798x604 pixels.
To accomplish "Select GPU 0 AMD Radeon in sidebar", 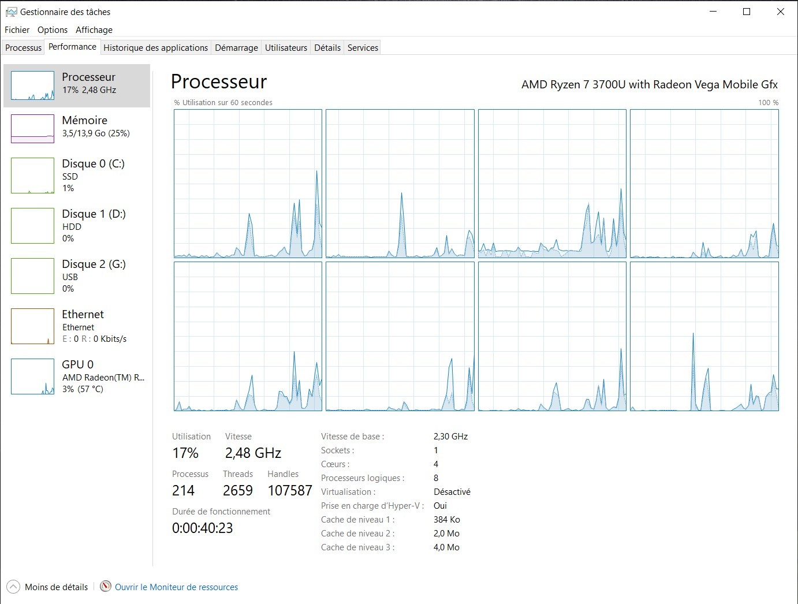I will coord(77,376).
